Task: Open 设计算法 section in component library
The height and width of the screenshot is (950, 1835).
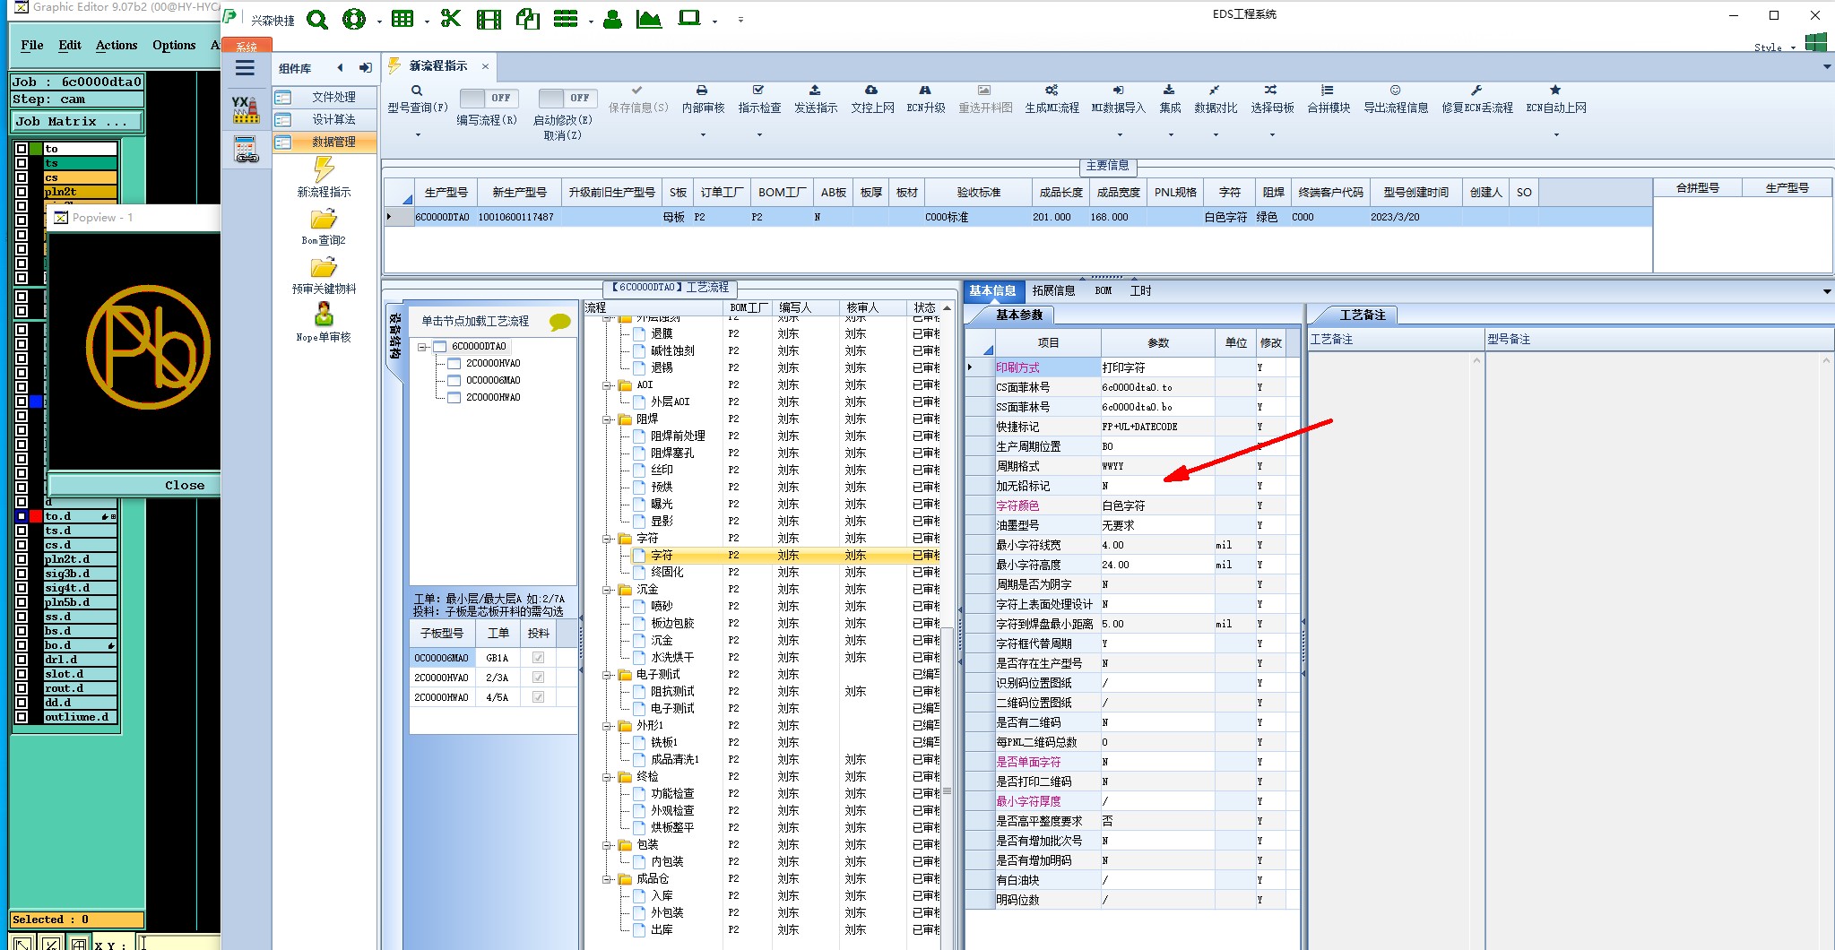Action: 325,119
